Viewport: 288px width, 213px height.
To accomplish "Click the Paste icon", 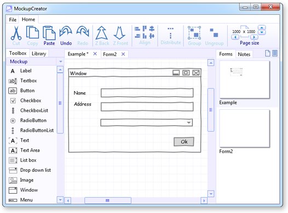I will 49,33.
